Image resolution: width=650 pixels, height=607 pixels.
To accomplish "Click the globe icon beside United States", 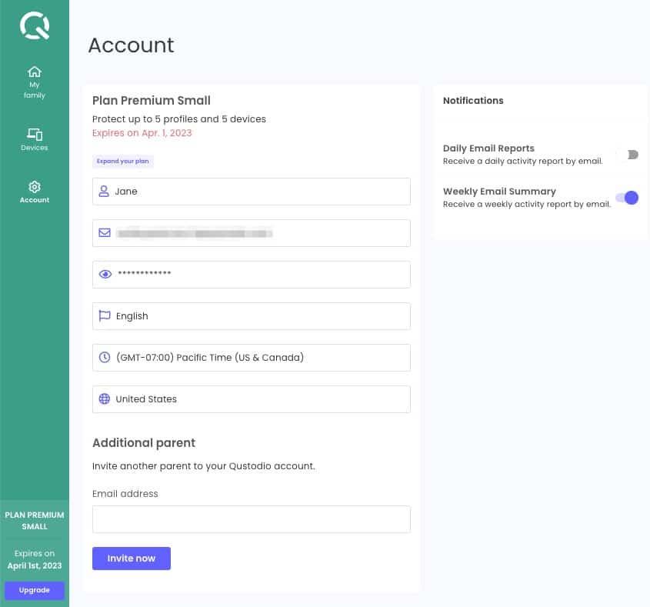I will click(105, 399).
